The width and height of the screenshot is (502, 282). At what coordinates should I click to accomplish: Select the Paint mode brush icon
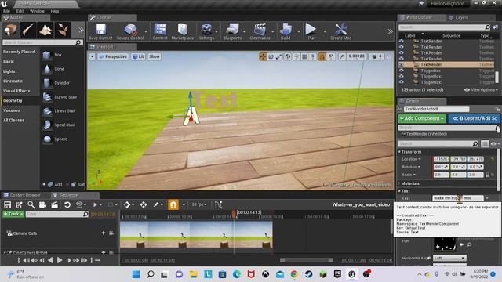tap(28, 30)
